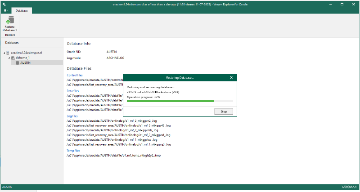Image resolution: width=360 pixels, height=192 pixels.
Task: Click 'Restoring and recovering database...' text
Action: (x=151, y=87)
